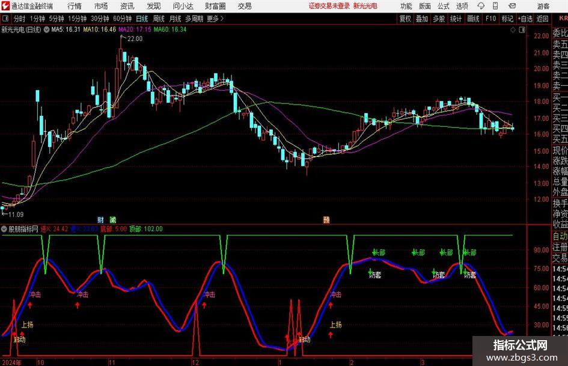Click the 通达信 red app logo icon
The width and height of the screenshot is (568, 366).
pyautogui.click(x=5, y=6)
